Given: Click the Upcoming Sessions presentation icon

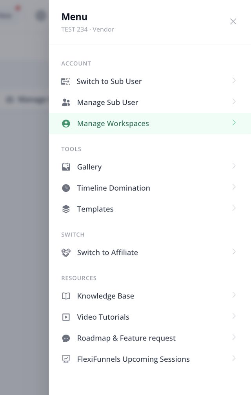Looking at the screenshot, I should [66, 359].
